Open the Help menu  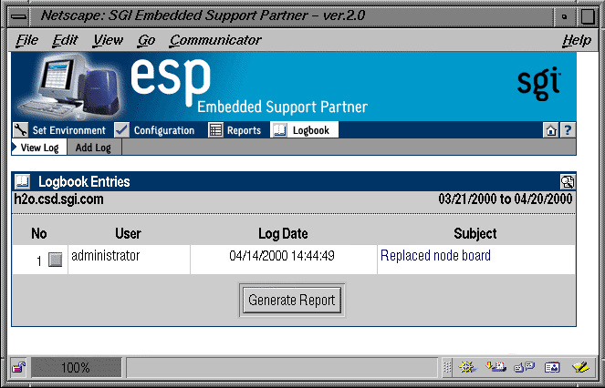577,40
